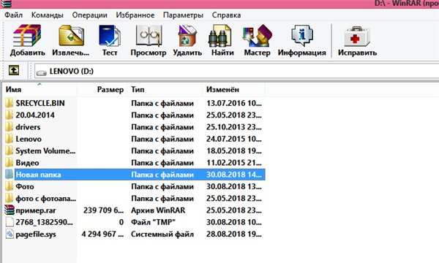Click the date 11.02.2015 21... cell
Screen dimensions: 439x263
point(234,163)
